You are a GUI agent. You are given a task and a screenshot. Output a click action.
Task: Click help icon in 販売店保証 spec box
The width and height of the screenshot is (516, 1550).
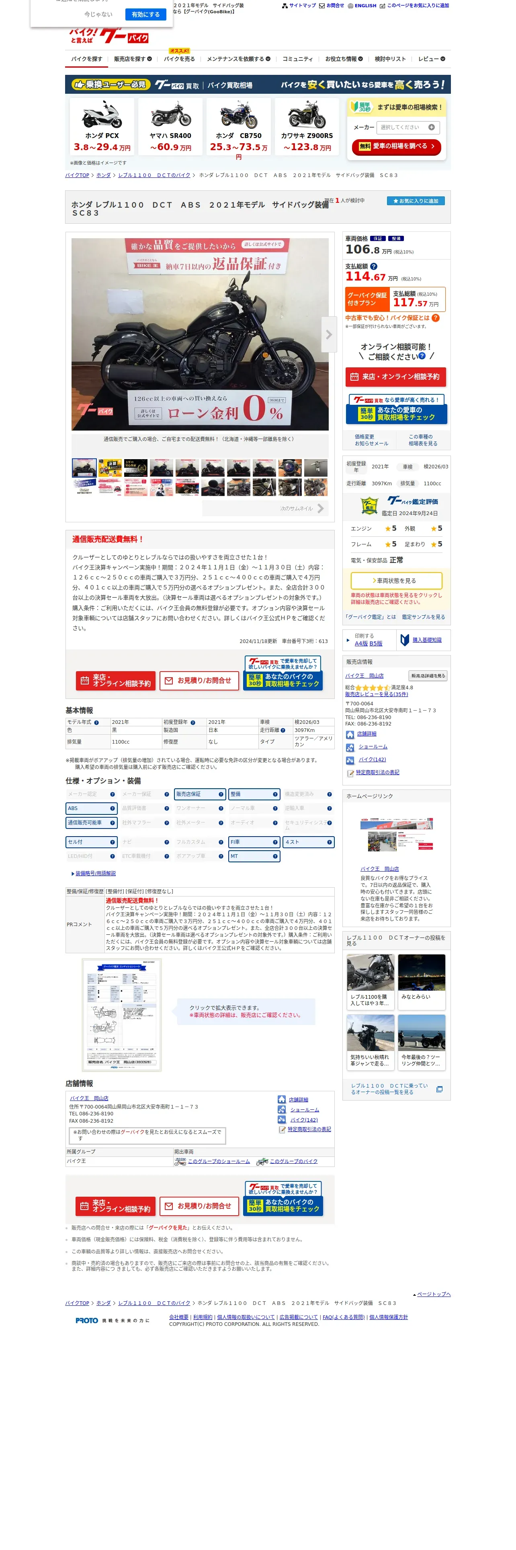221,794
